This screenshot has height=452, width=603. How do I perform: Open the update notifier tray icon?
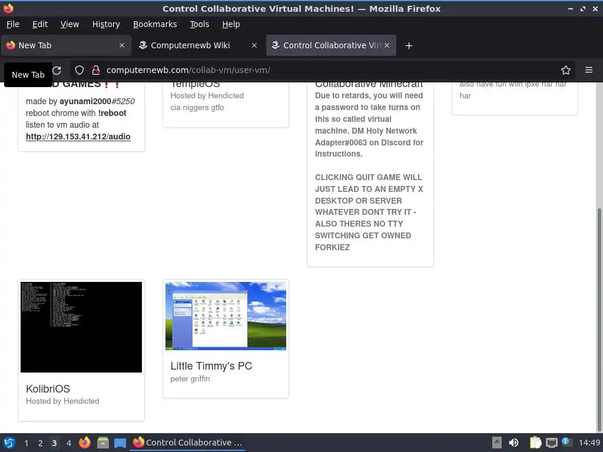pyautogui.click(x=566, y=442)
